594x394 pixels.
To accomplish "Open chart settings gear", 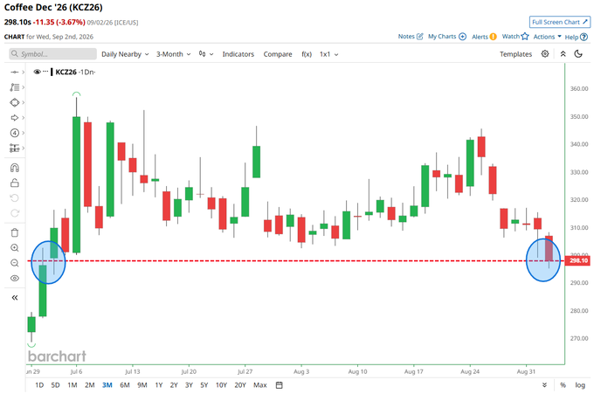I will [545, 54].
